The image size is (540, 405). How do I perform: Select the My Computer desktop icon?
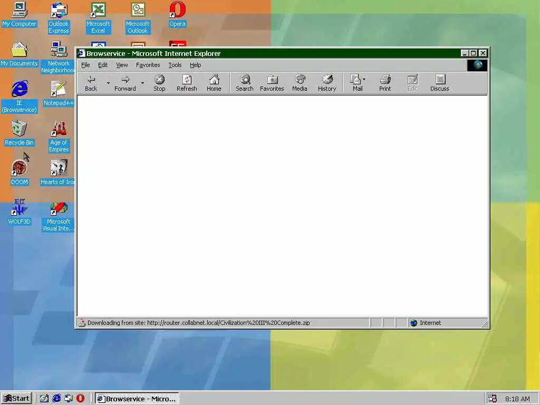point(20,14)
